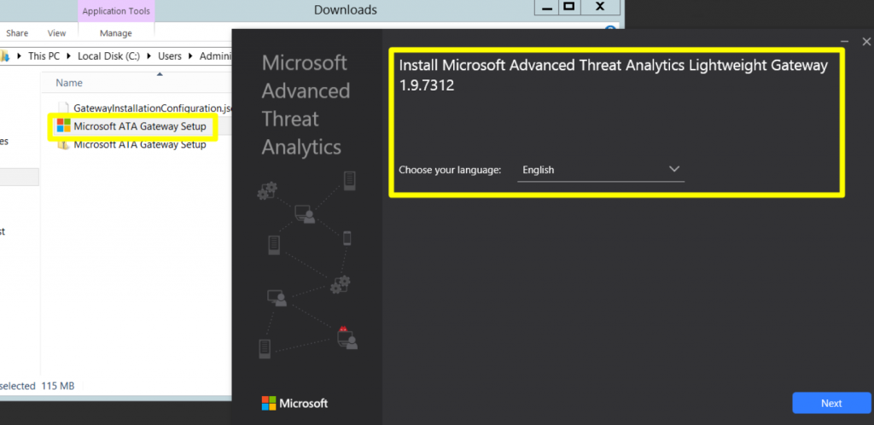This screenshot has width=874, height=425.
Task: Minimize the ATA installer window
Action: coord(844,42)
